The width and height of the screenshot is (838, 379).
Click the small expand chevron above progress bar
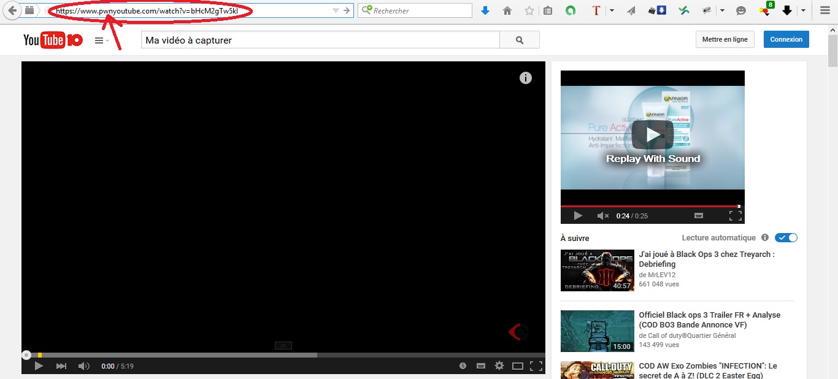point(283,345)
